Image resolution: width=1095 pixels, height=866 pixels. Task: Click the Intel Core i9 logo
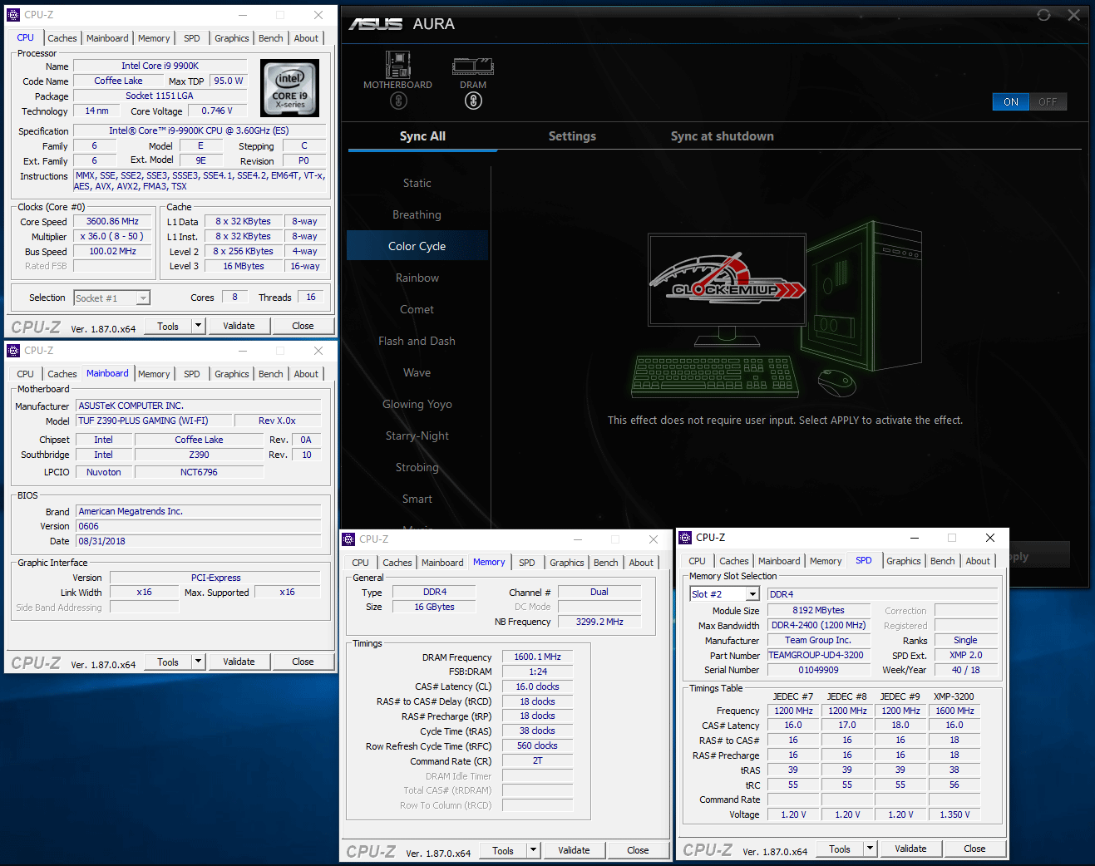(289, 88)
